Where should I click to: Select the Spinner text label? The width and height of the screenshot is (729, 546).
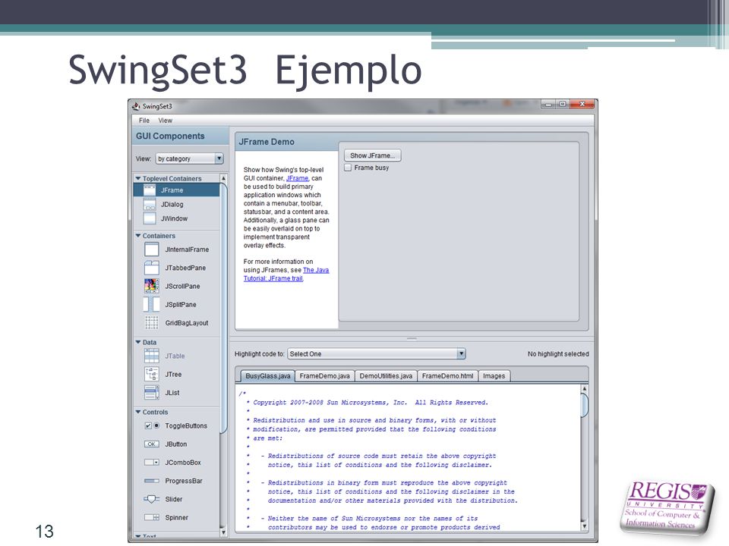tap(177, 517)
